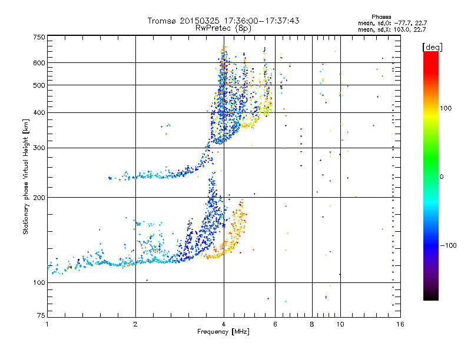Click colorbar tick label '100'

[x=446, y=108]
